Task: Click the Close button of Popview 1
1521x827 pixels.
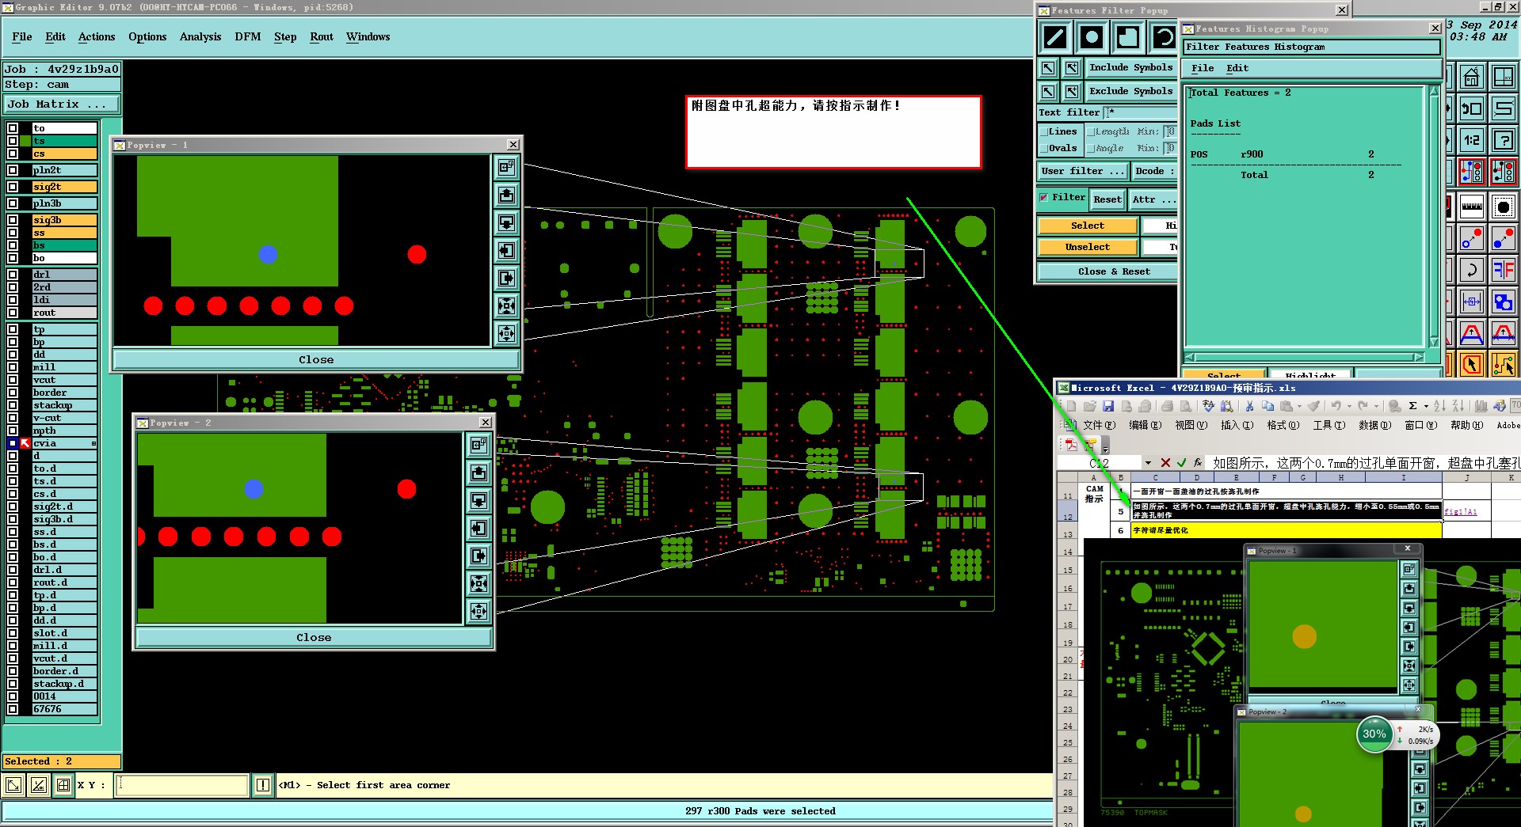Action: click(x=316, y=360)
